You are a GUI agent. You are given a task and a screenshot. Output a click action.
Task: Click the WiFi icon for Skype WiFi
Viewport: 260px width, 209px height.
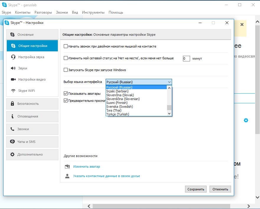[x=13, y=91]
